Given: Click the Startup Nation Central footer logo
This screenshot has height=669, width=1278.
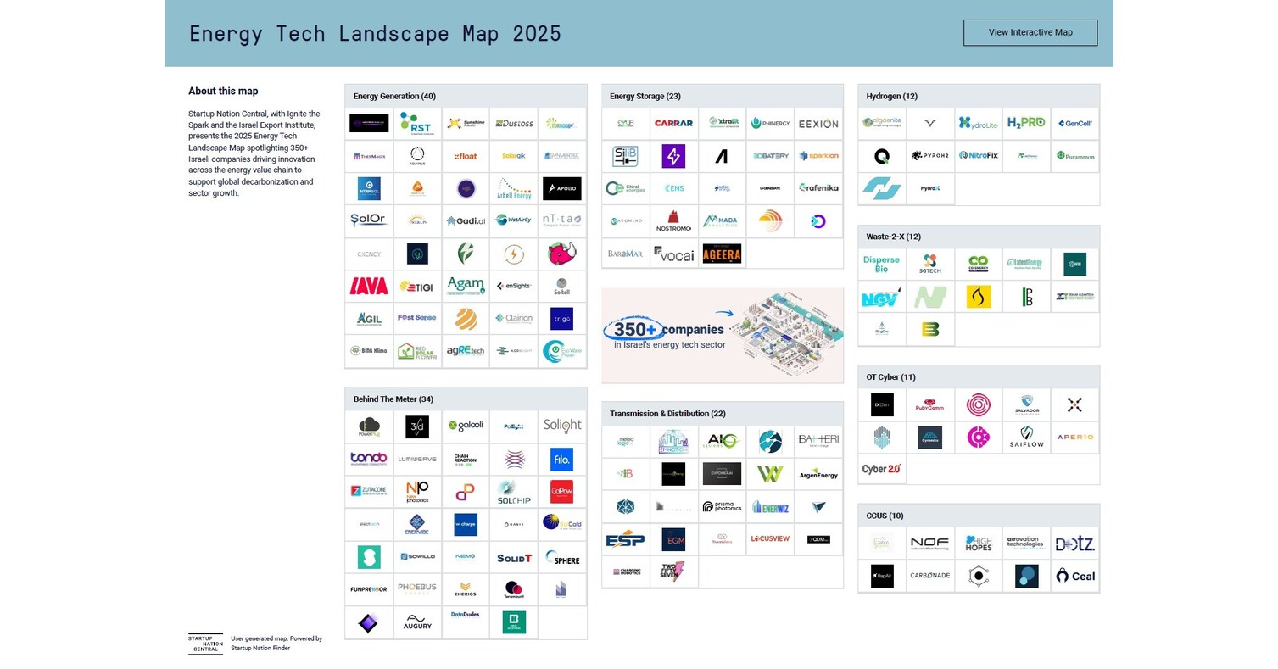Looking at the screenshot, I should pos(205,644).
